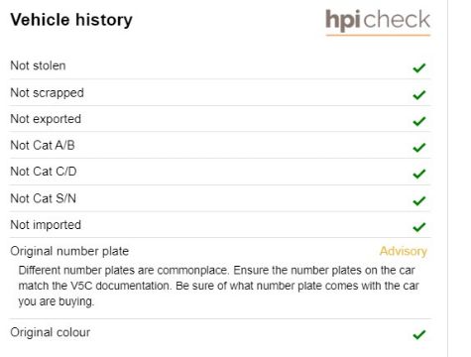Select the Not Cat S/N label
Screen dimensions: 471x357
coord(44,198)
